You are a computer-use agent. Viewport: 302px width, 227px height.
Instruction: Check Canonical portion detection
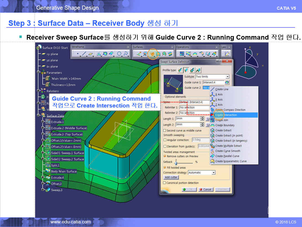tap(165, 183)
